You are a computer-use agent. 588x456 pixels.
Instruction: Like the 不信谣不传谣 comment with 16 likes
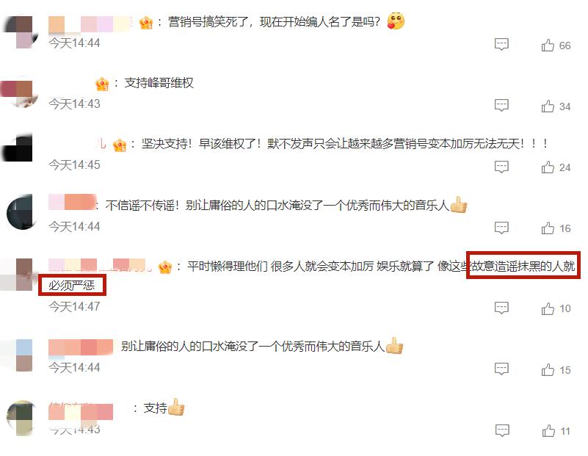(x=548, y=228)
